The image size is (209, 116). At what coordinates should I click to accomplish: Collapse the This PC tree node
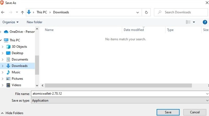coord(1,40)
